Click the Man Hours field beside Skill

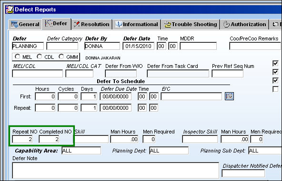point(124,139)
